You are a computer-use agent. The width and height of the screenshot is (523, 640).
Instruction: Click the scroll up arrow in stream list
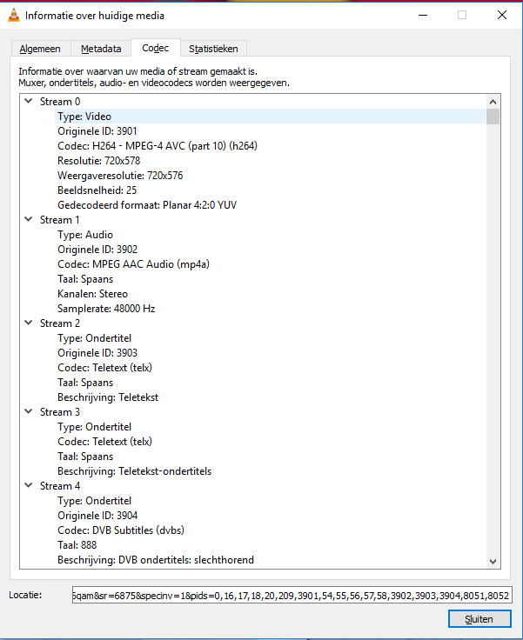(x=493, y=101)
